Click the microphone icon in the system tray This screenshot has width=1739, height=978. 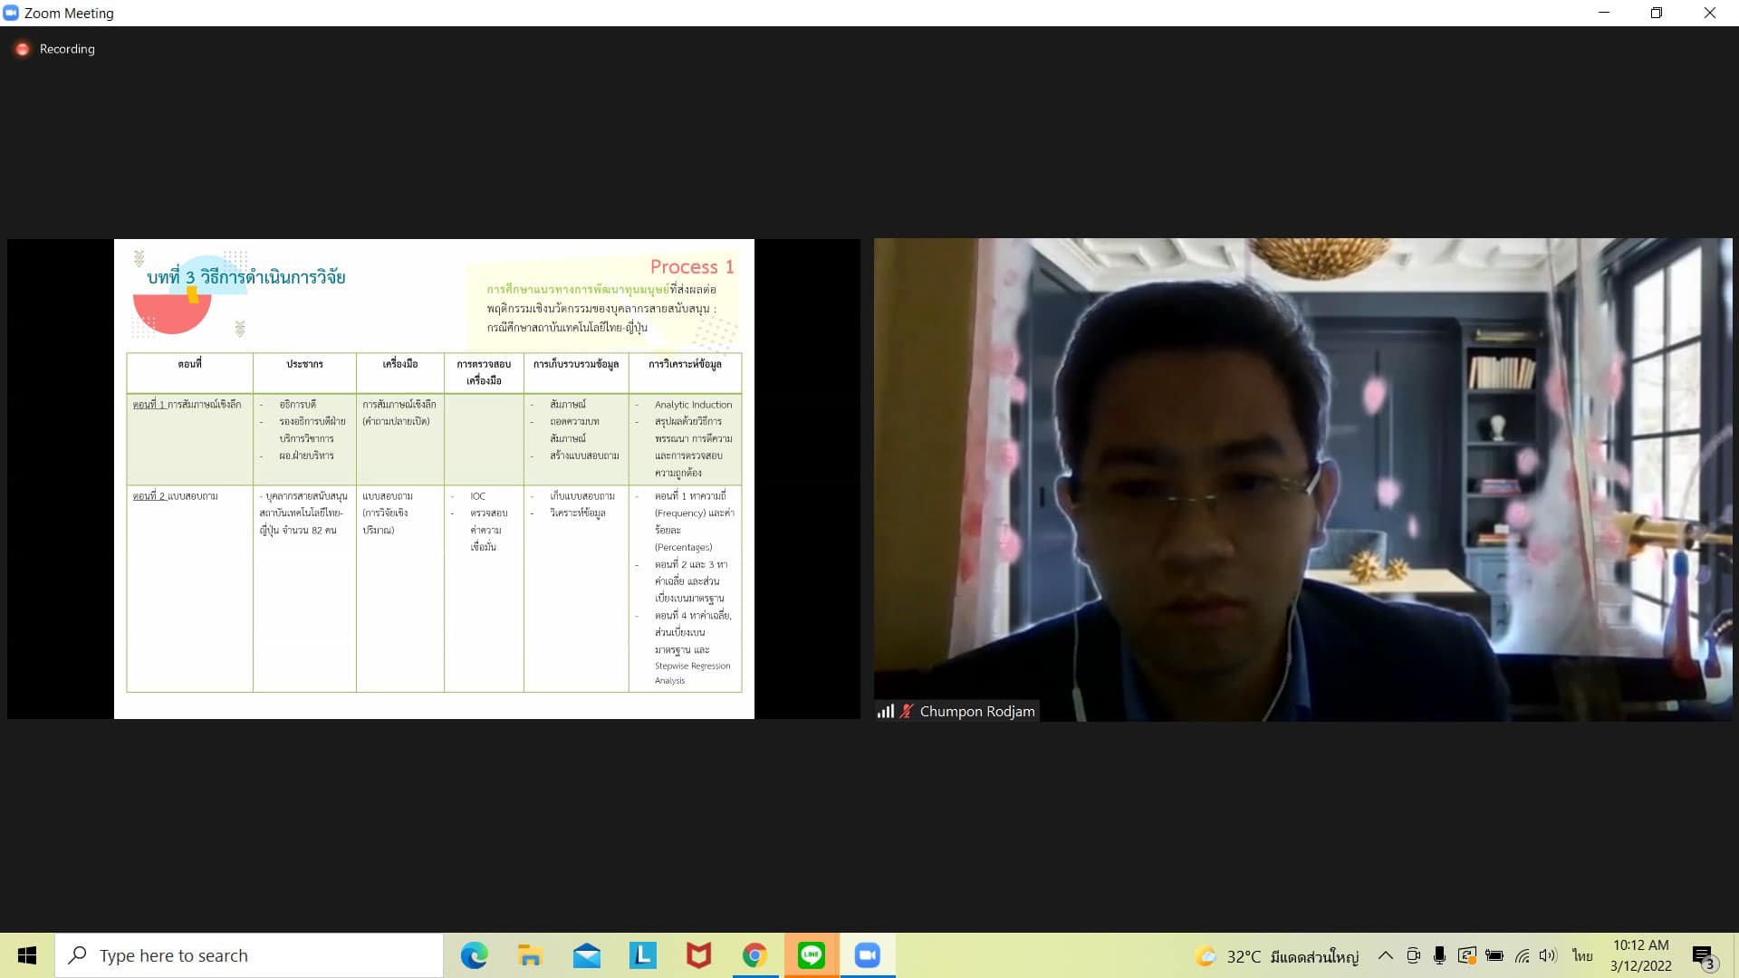tap(1439, 955)
